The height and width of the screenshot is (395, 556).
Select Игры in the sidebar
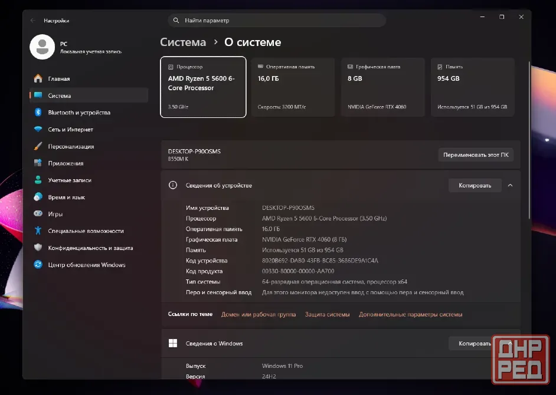[x=89, y=214]
